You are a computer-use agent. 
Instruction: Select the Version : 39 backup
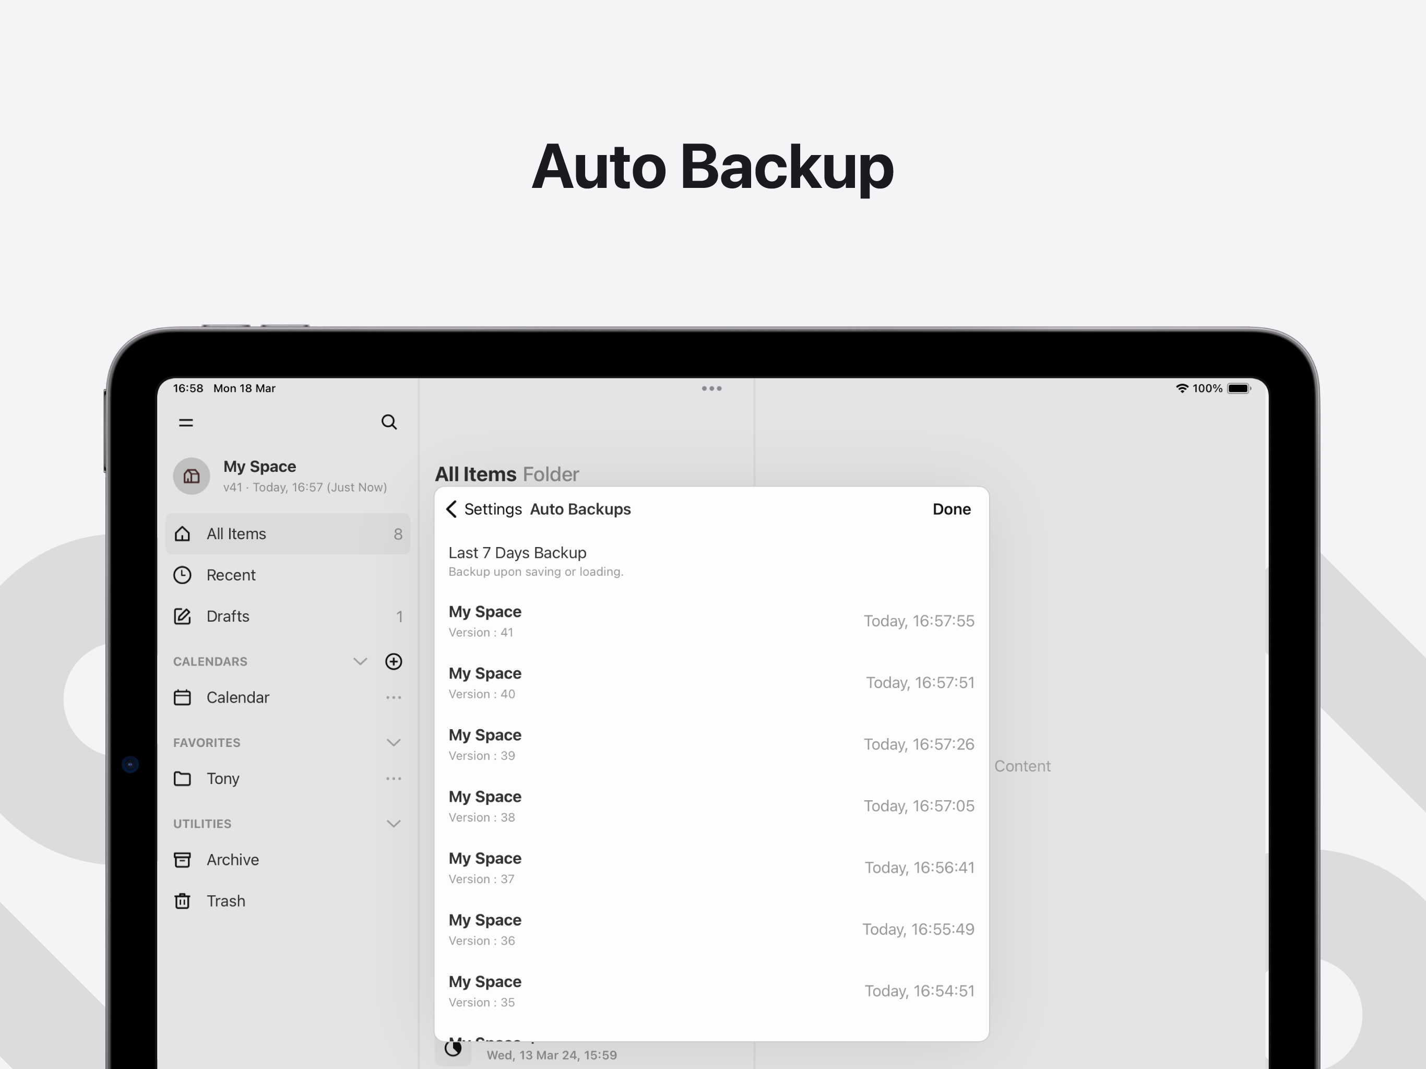pos(711,745)
